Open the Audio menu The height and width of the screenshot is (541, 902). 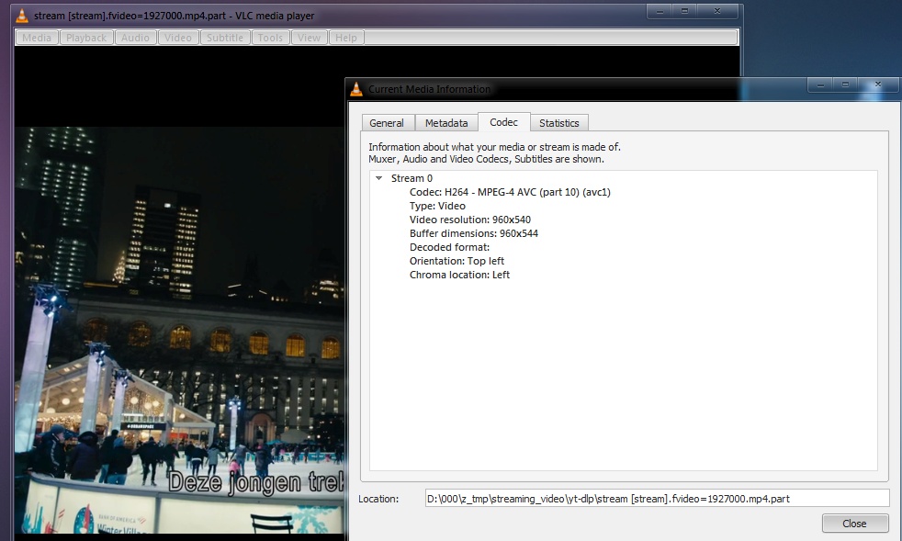pyautogui.click(x=135, y=38)
